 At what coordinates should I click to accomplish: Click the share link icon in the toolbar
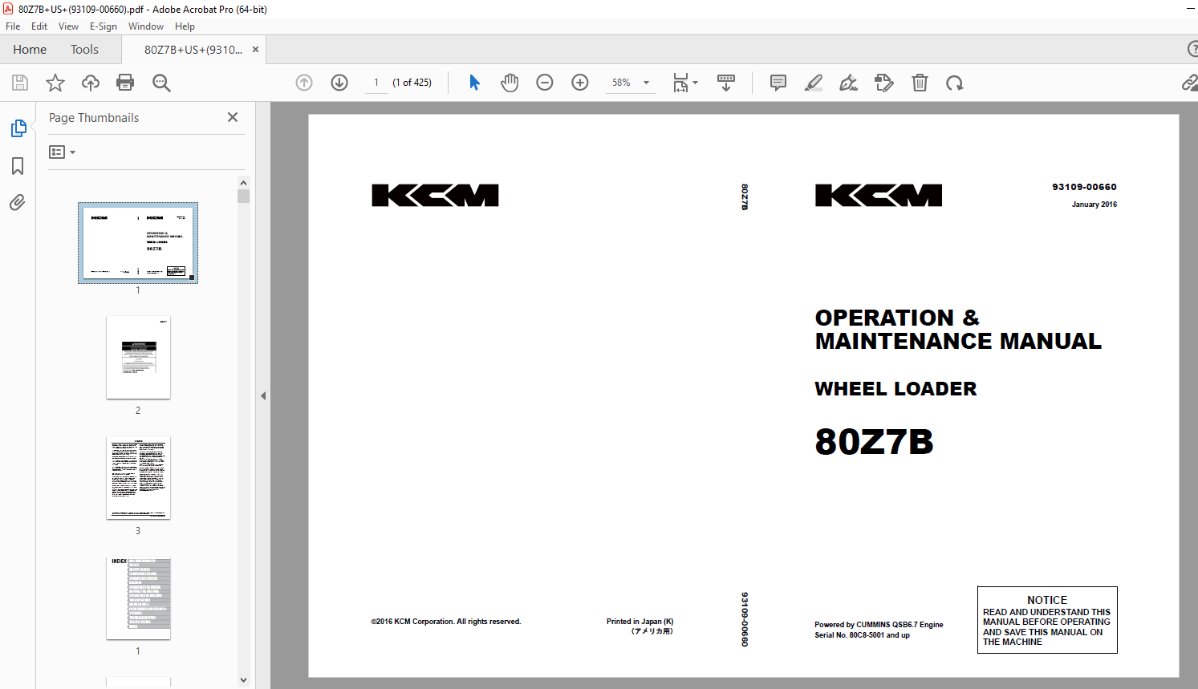point(1189,83)
